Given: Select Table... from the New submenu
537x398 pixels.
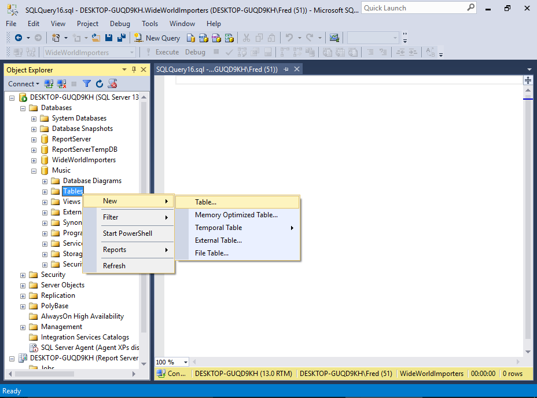Looking at the screenshot, I should pos(205,202).
